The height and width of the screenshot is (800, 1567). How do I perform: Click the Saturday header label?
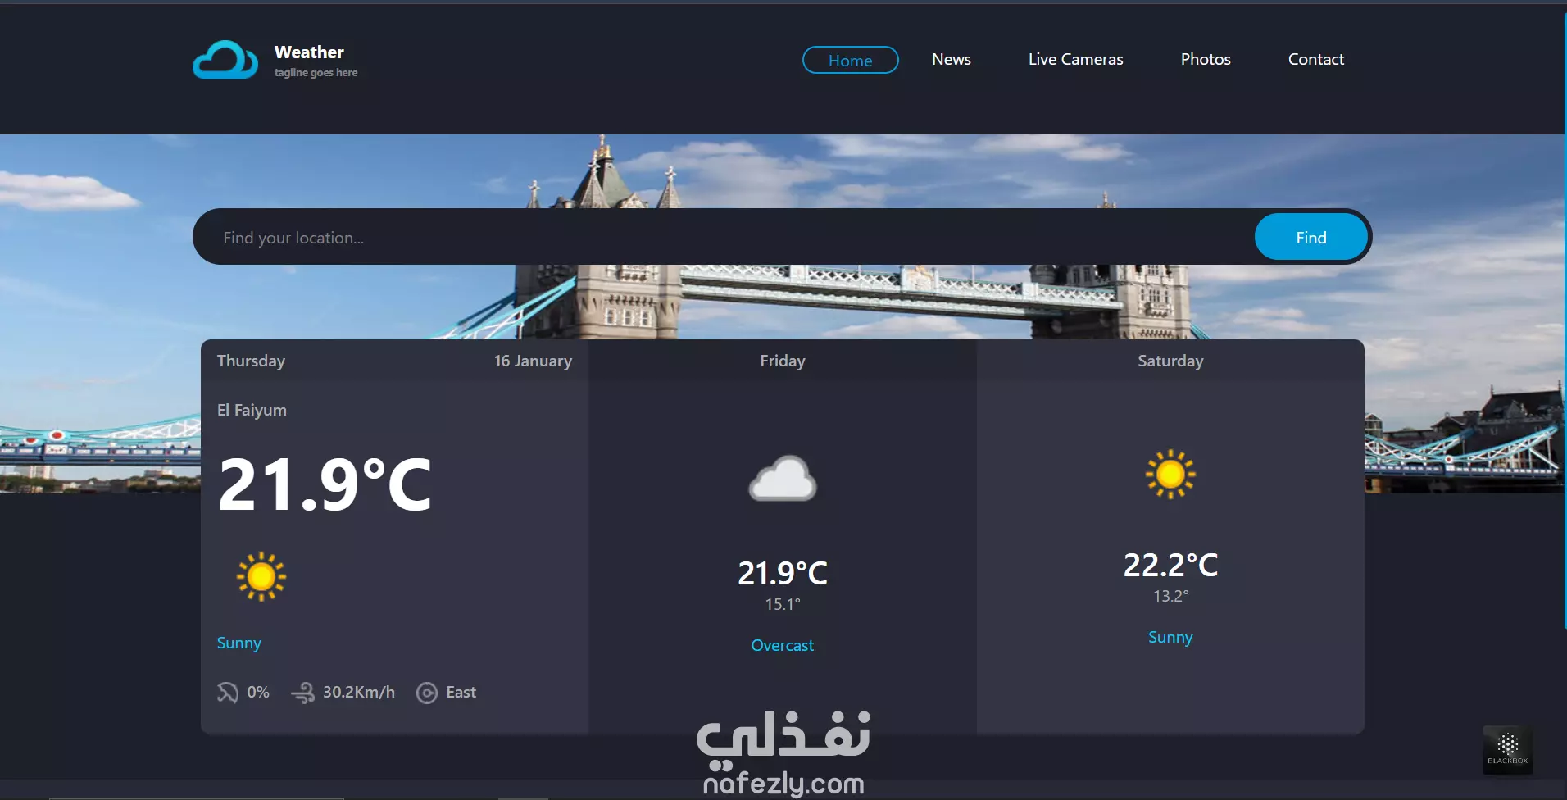click(x=1170, y=361)
